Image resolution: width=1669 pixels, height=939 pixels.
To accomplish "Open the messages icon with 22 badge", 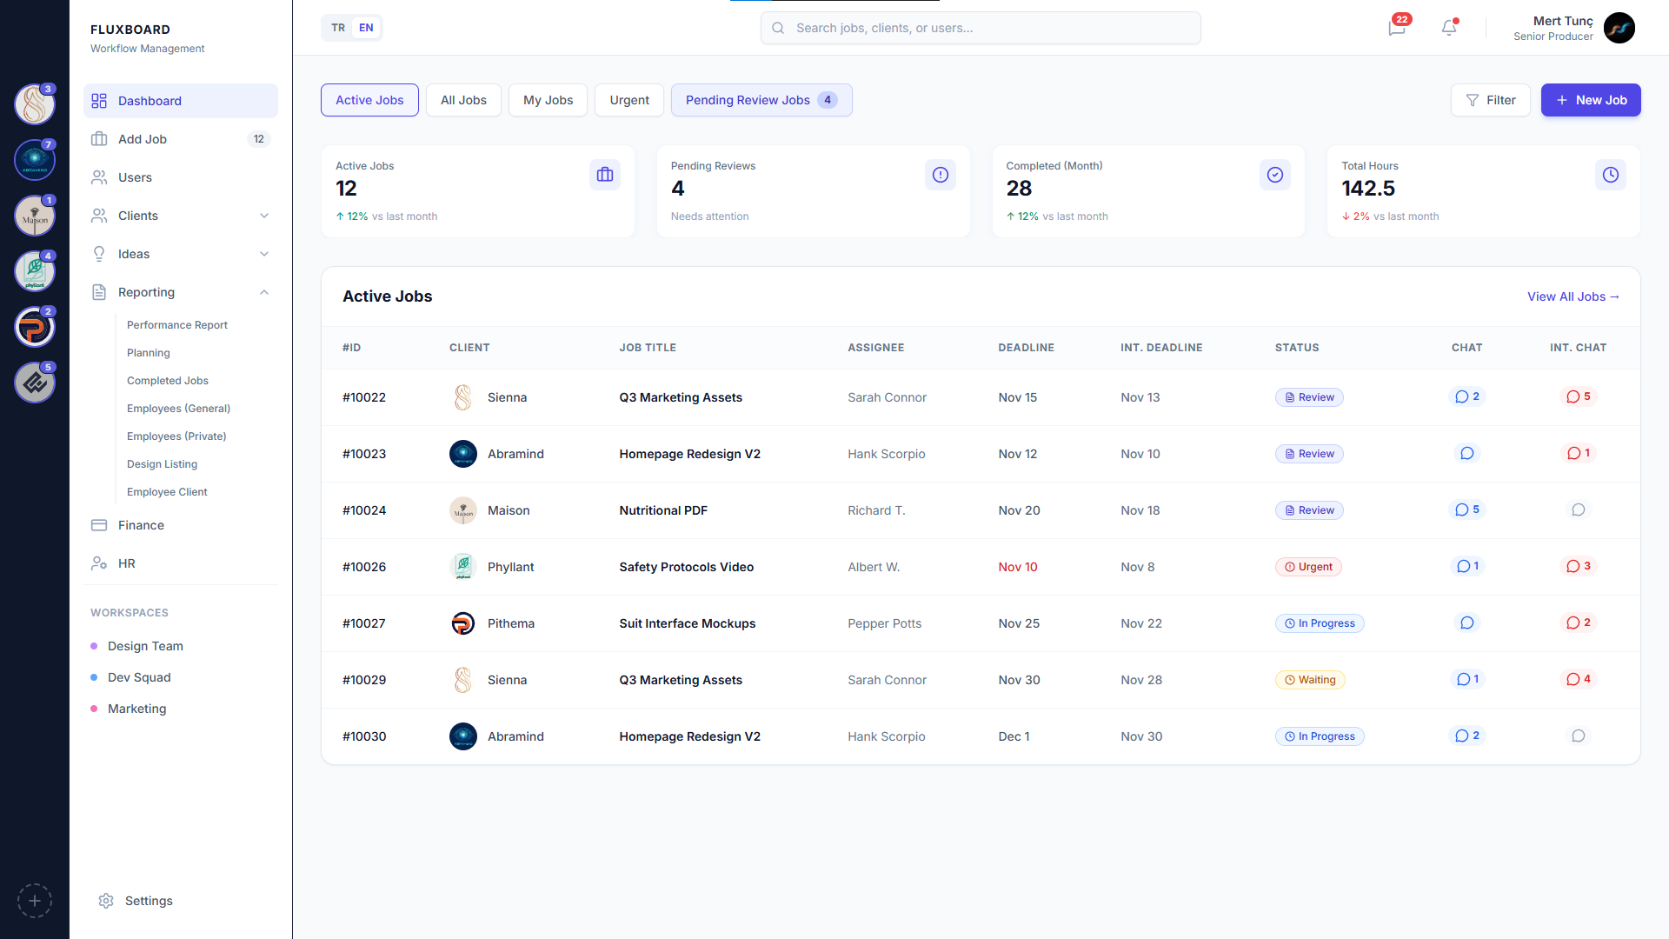I will (1396, 28).
